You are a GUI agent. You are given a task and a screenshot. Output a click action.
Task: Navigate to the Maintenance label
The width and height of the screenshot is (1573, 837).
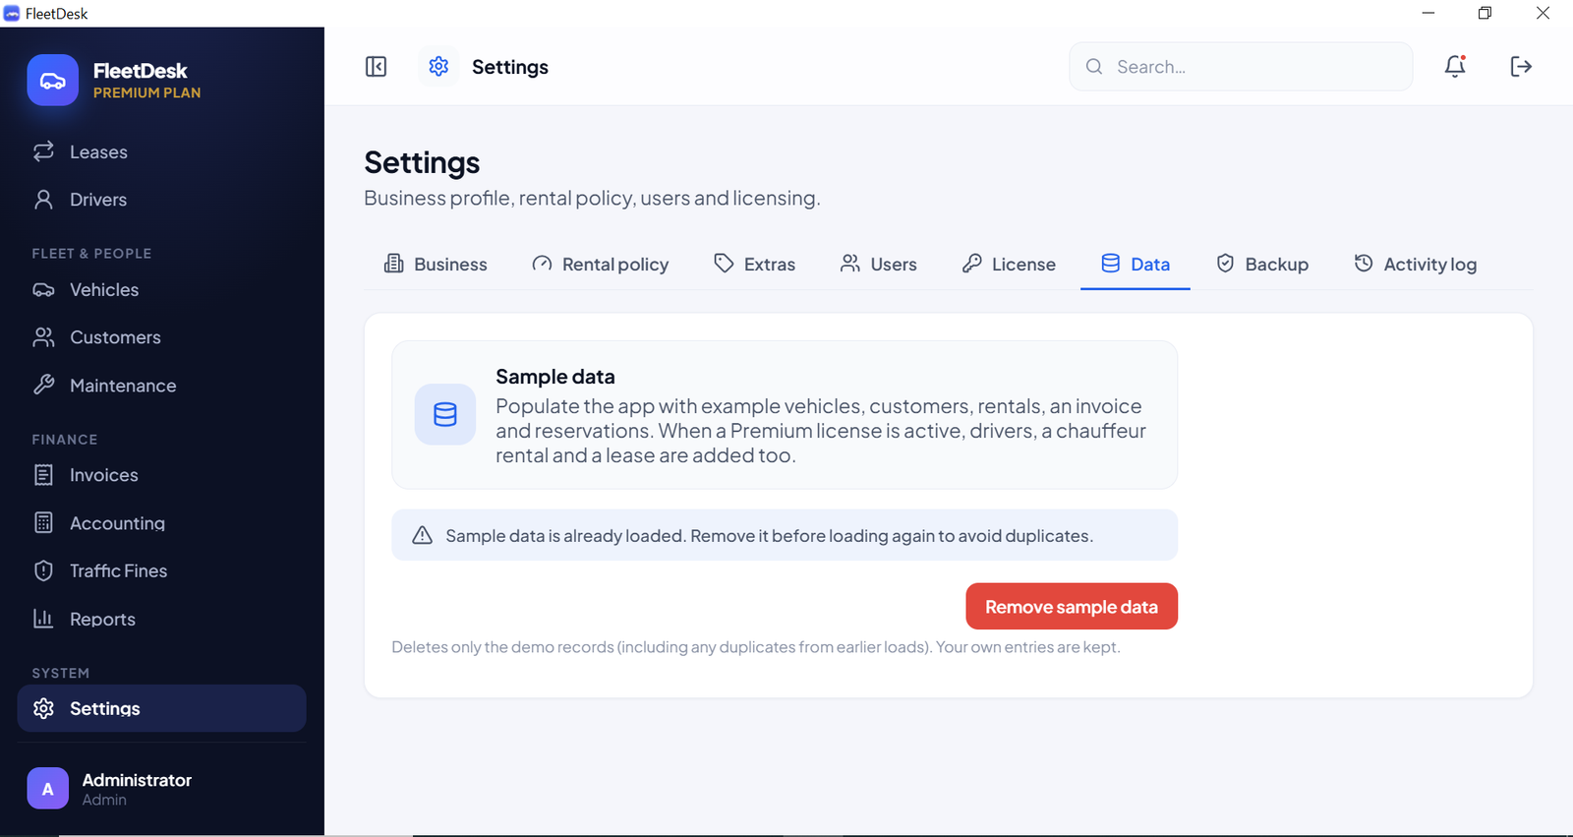123,386
